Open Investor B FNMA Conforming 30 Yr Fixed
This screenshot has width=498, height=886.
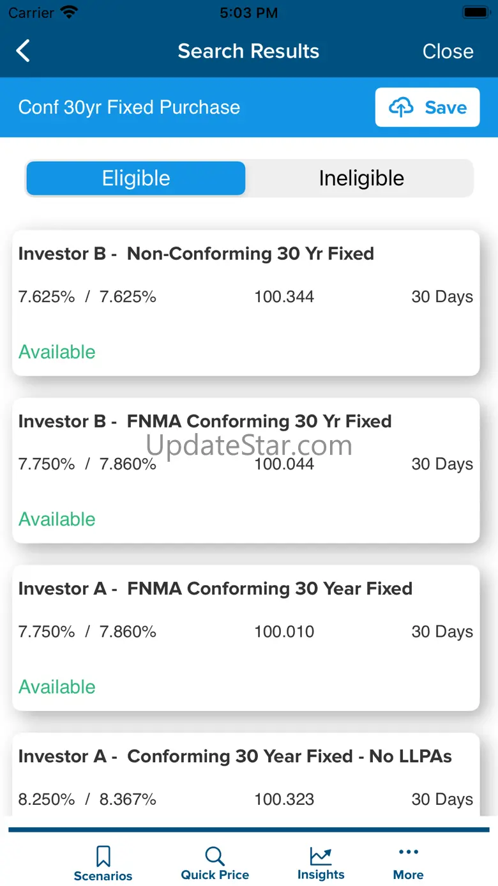click(x=246, y=470)
